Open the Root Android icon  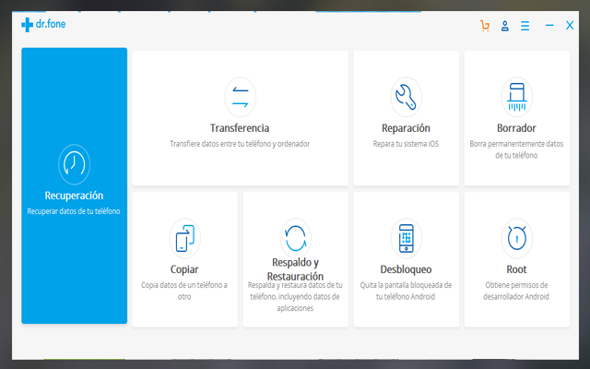click(x=516, y=237)
